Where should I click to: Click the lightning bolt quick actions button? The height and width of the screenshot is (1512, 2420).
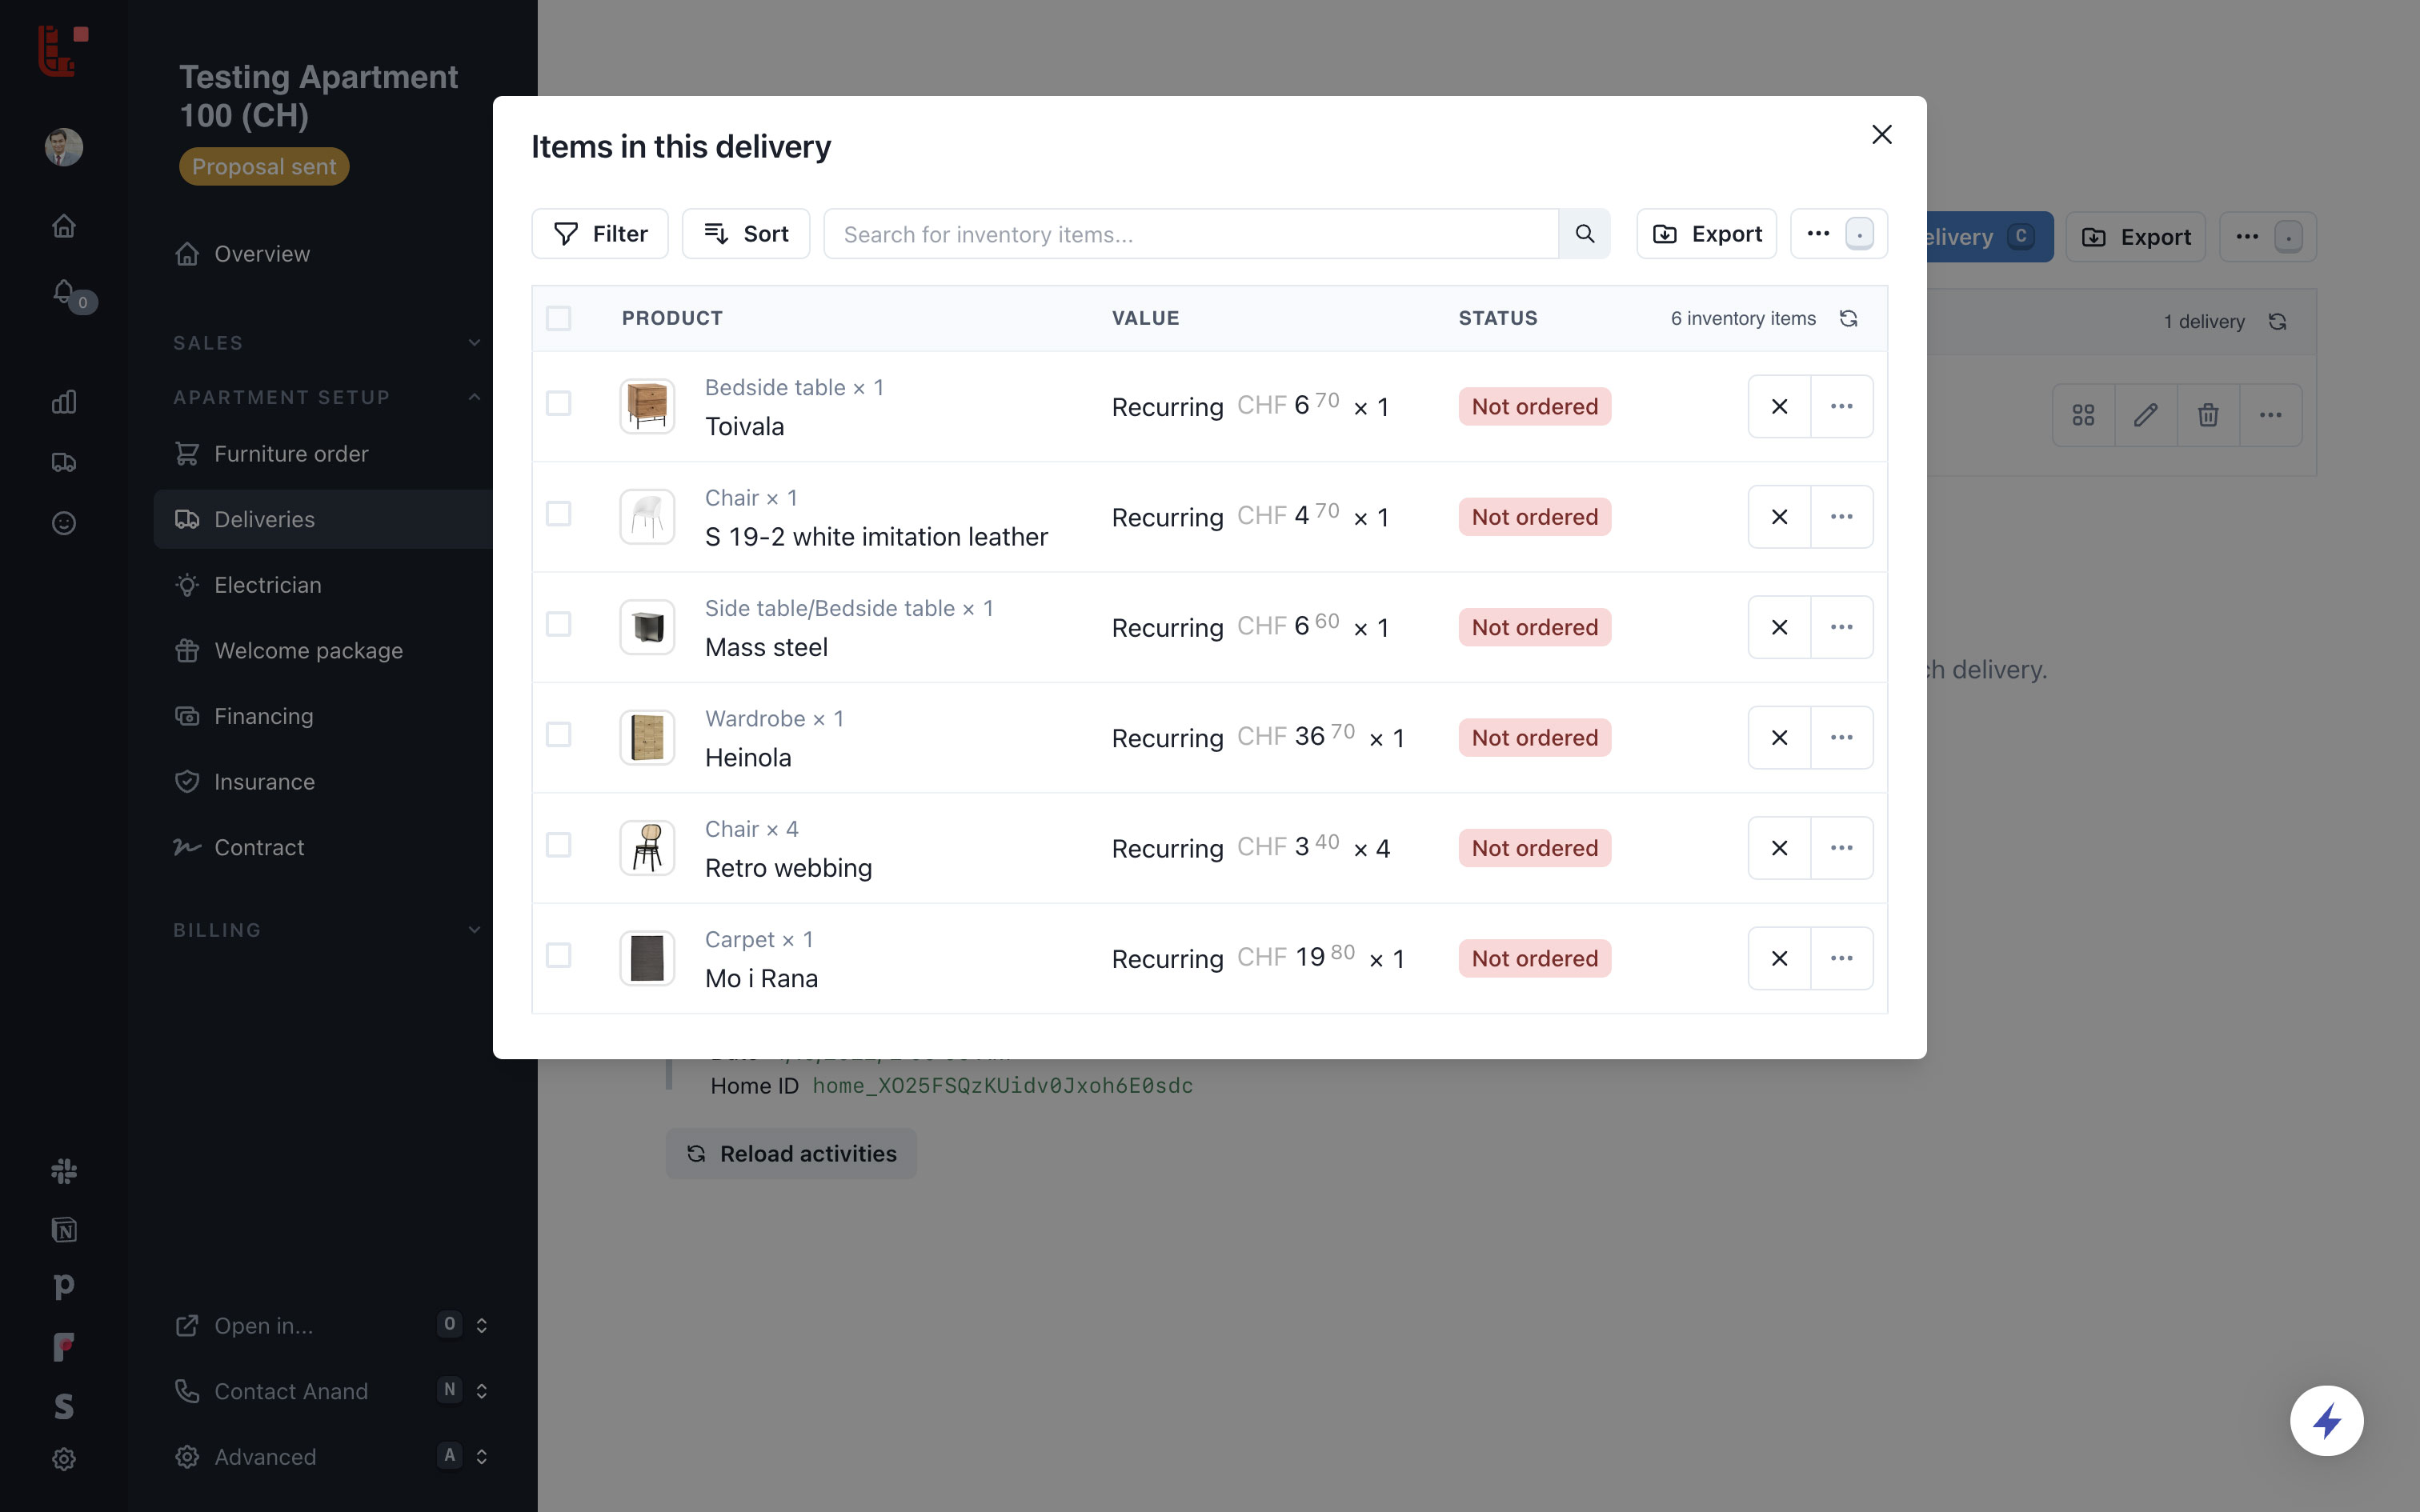(2326, 1420)
